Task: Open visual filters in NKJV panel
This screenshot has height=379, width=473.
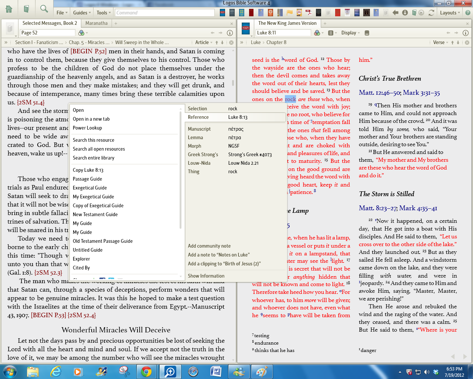Action: (x=317, y=33)
